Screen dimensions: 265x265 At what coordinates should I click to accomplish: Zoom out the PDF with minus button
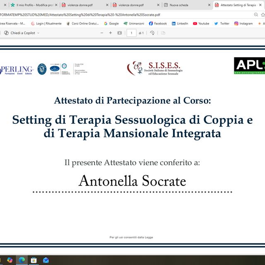102,33
